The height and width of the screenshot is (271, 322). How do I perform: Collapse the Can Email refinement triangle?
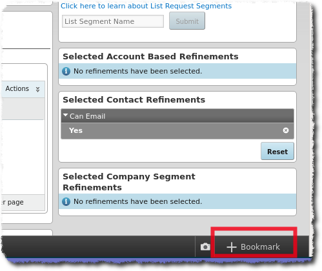[x=65, y=115]
